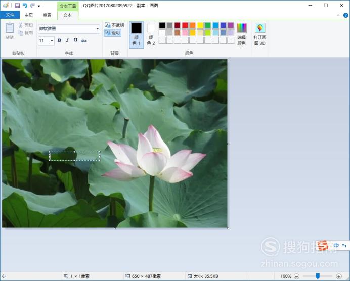The height and width of the screenshot is (281, 350).
Task: Open Paint 3D from ribbon
Action: (260, 34)
